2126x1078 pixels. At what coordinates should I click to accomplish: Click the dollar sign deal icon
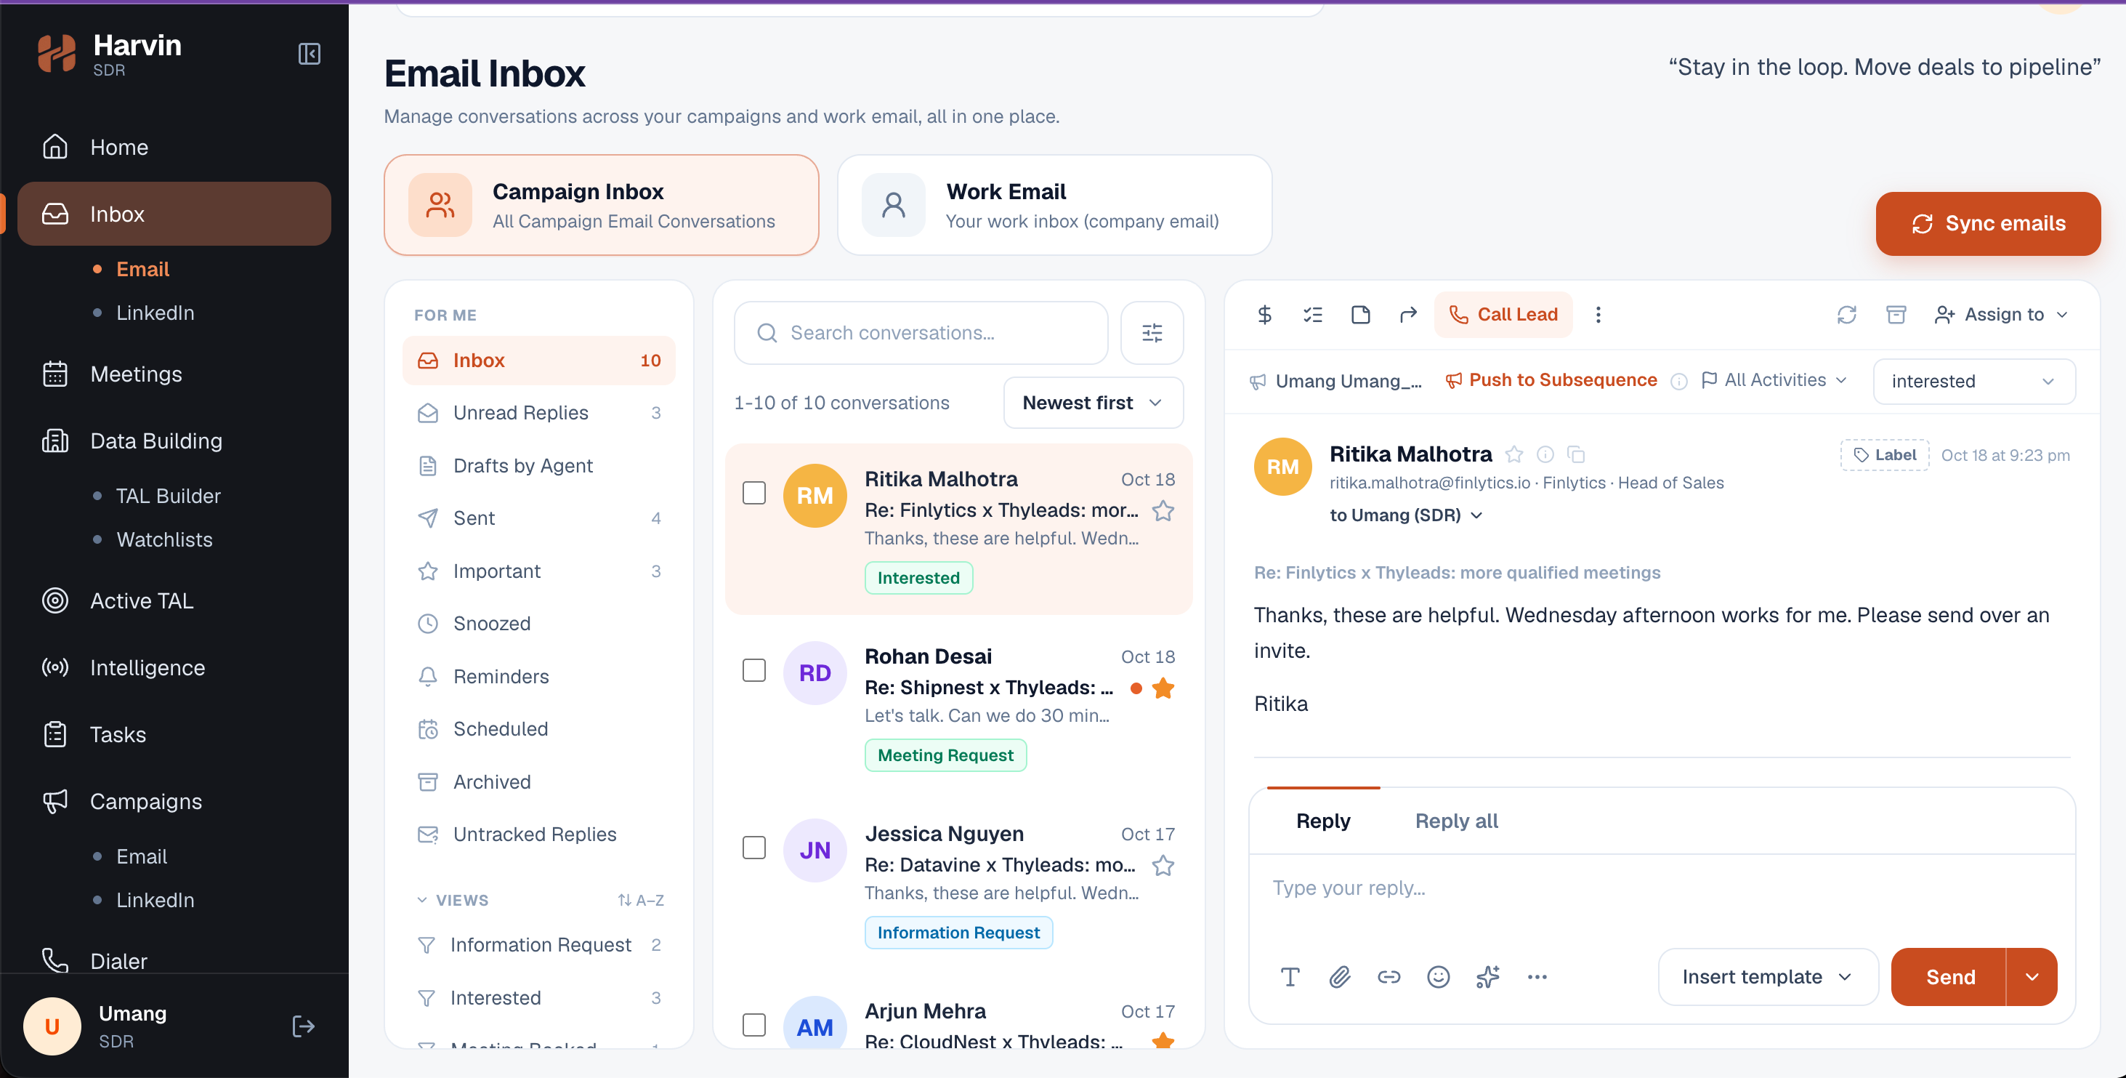pyautogui.click(x=1264, y=315)
